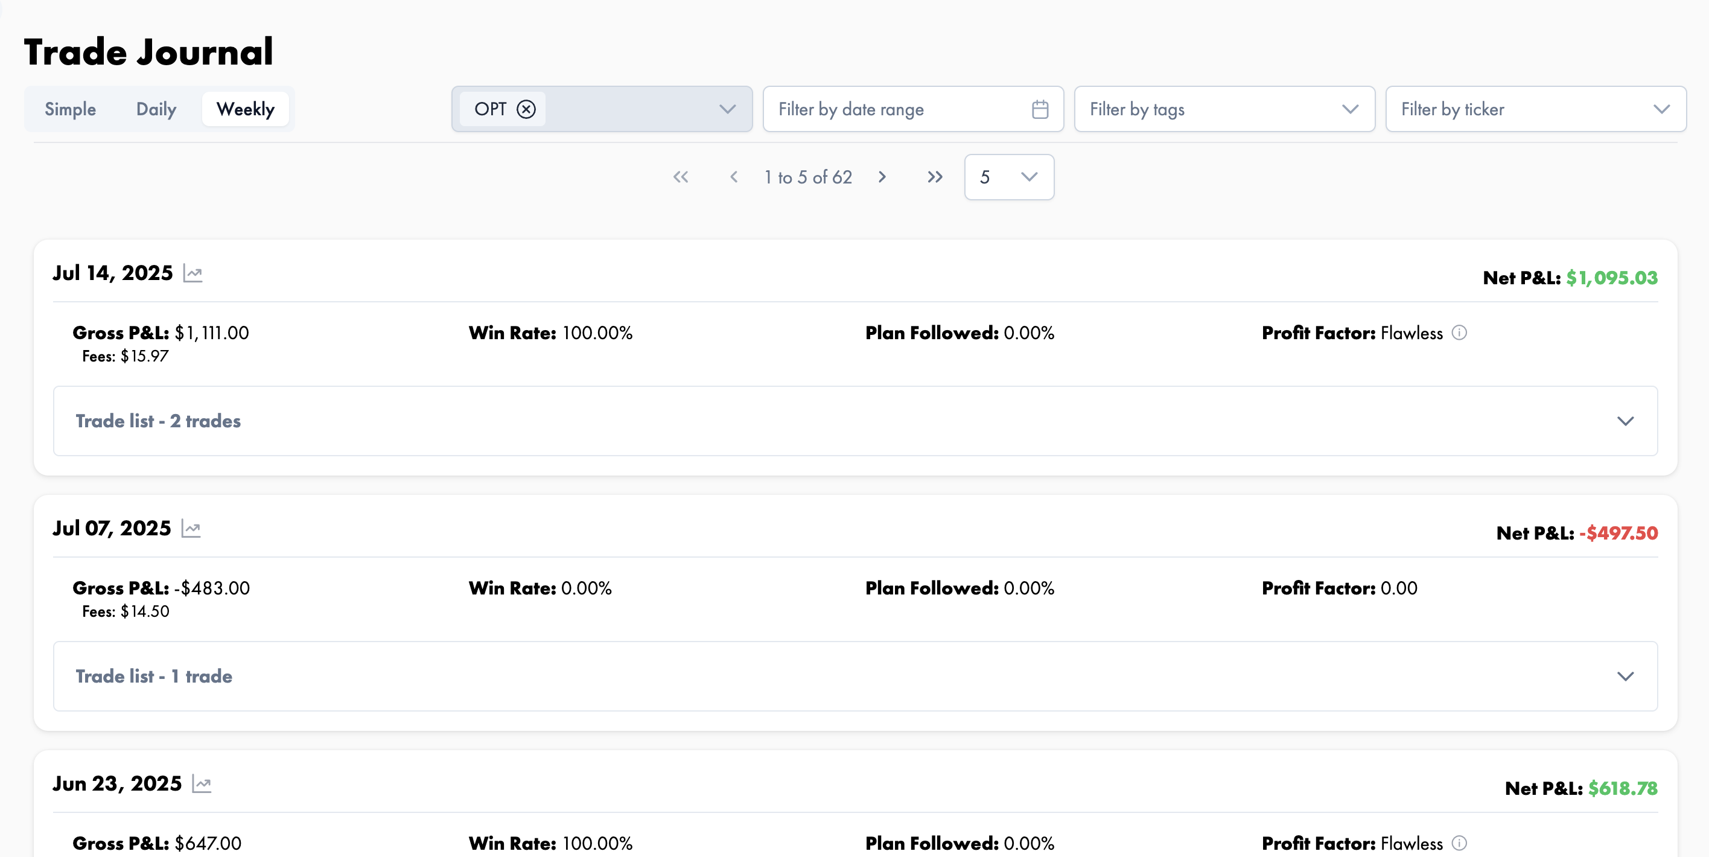Click the Trade Journal page title
1709x857 pixels.
pos(148,52)
